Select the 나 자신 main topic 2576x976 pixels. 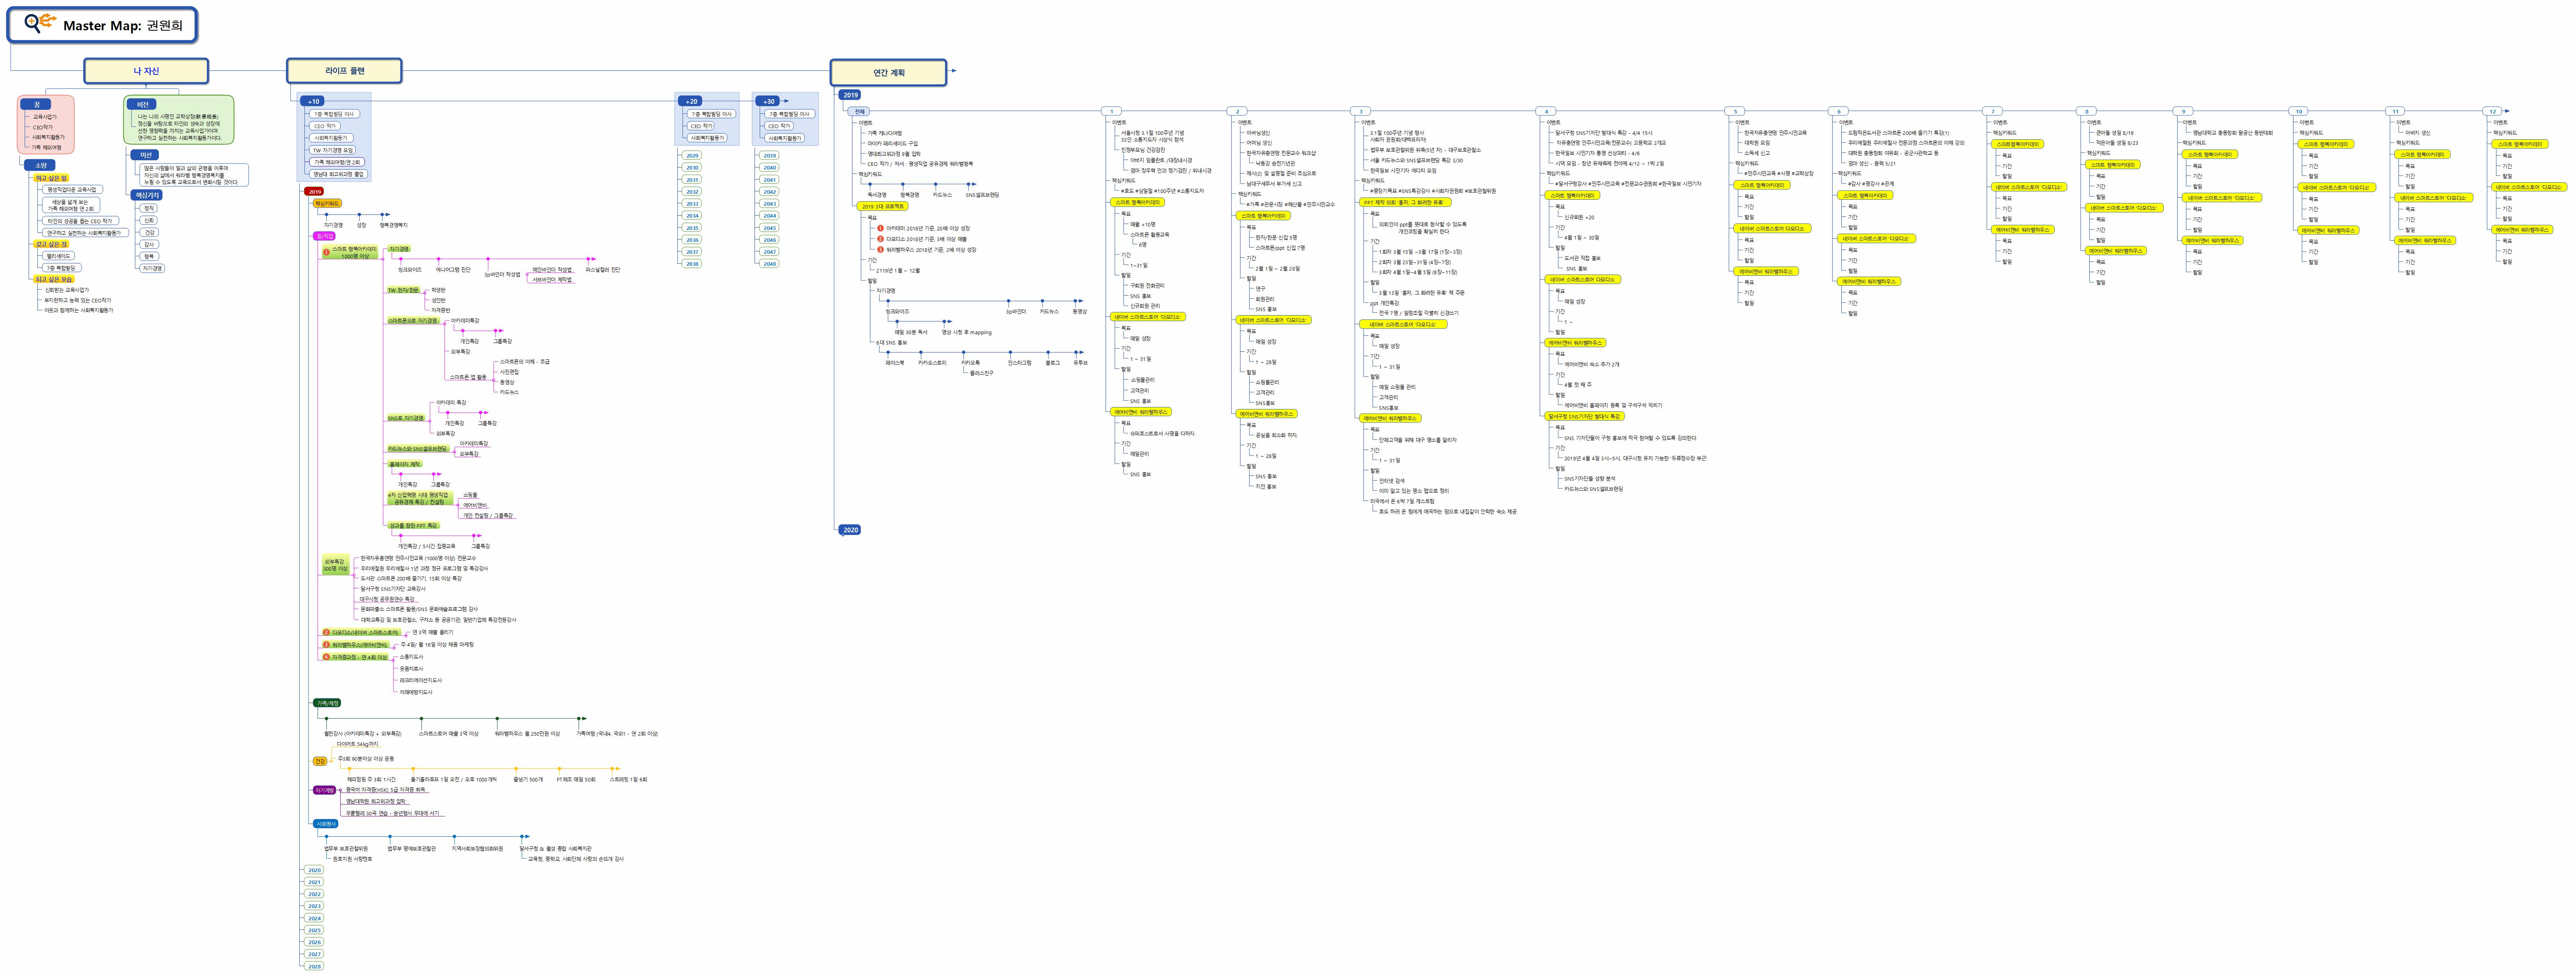[146, 71]
